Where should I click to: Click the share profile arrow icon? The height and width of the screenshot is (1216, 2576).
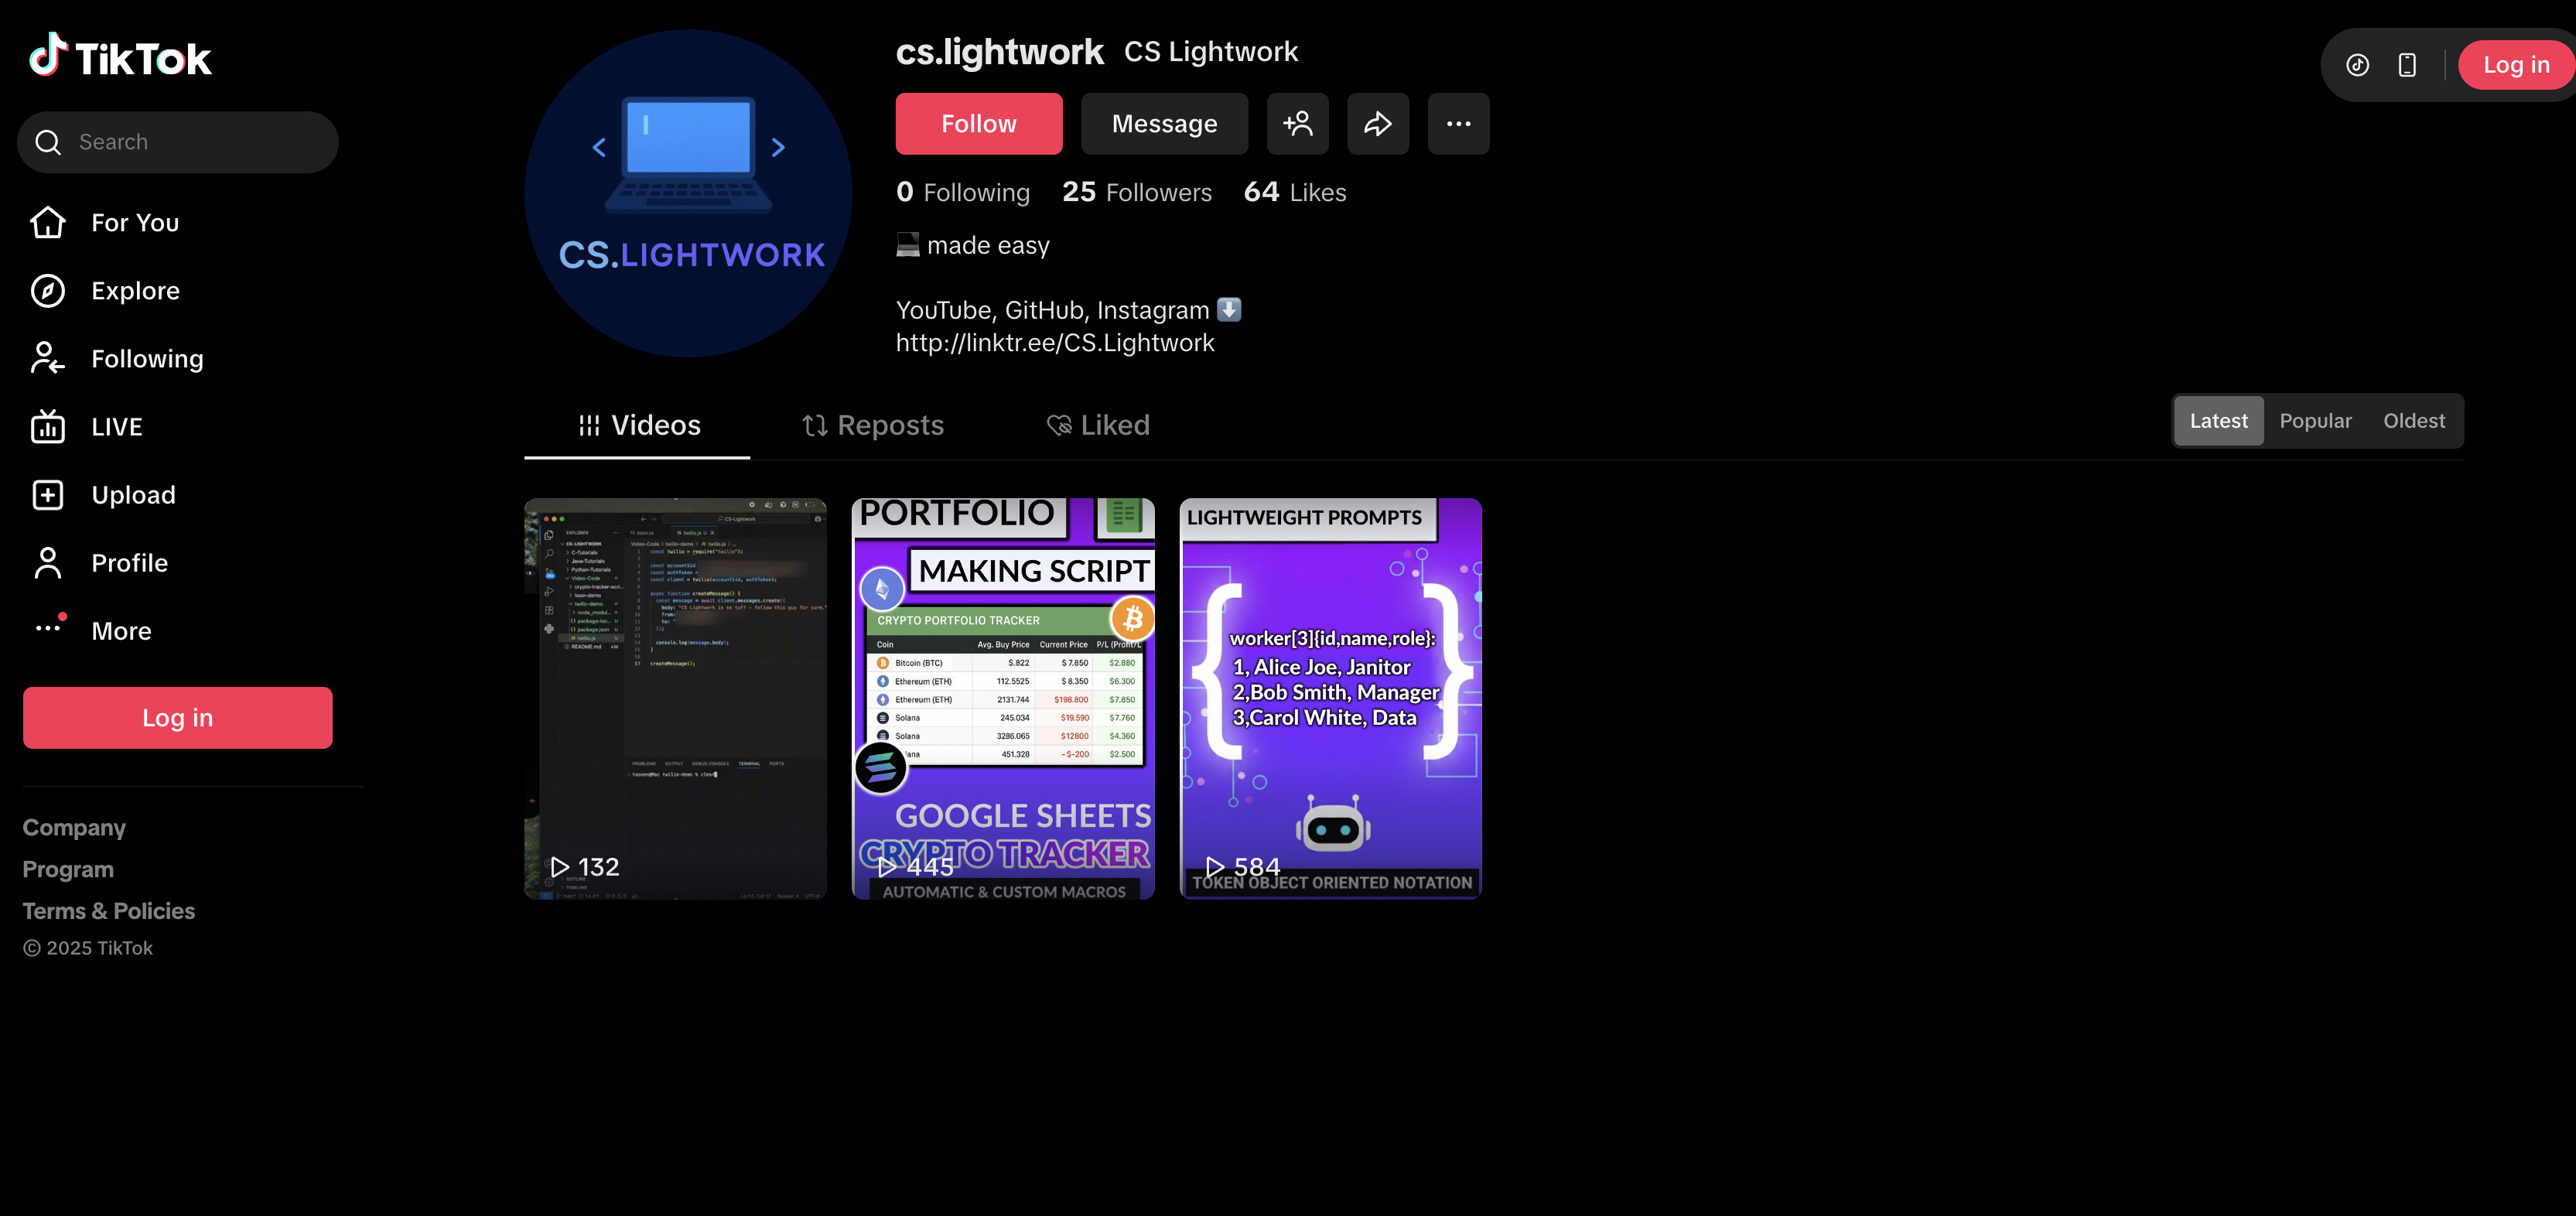pyautogui.click(x=1378, y=123)
